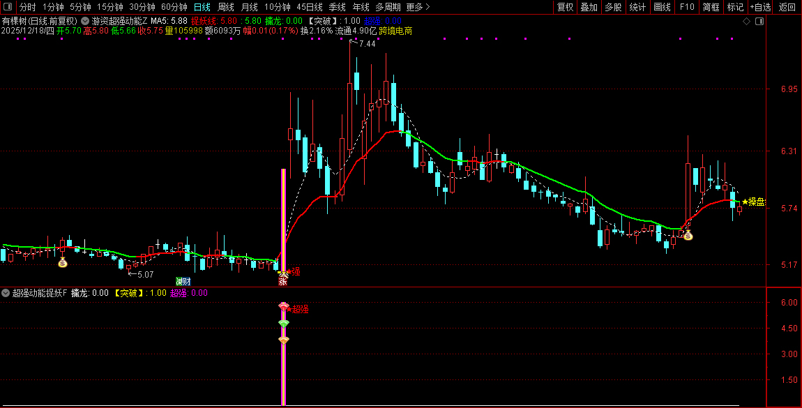Click the 多股 multi-stock button
Screen dimensions: 802x408
pyautogui.click(x=613, y=7)
